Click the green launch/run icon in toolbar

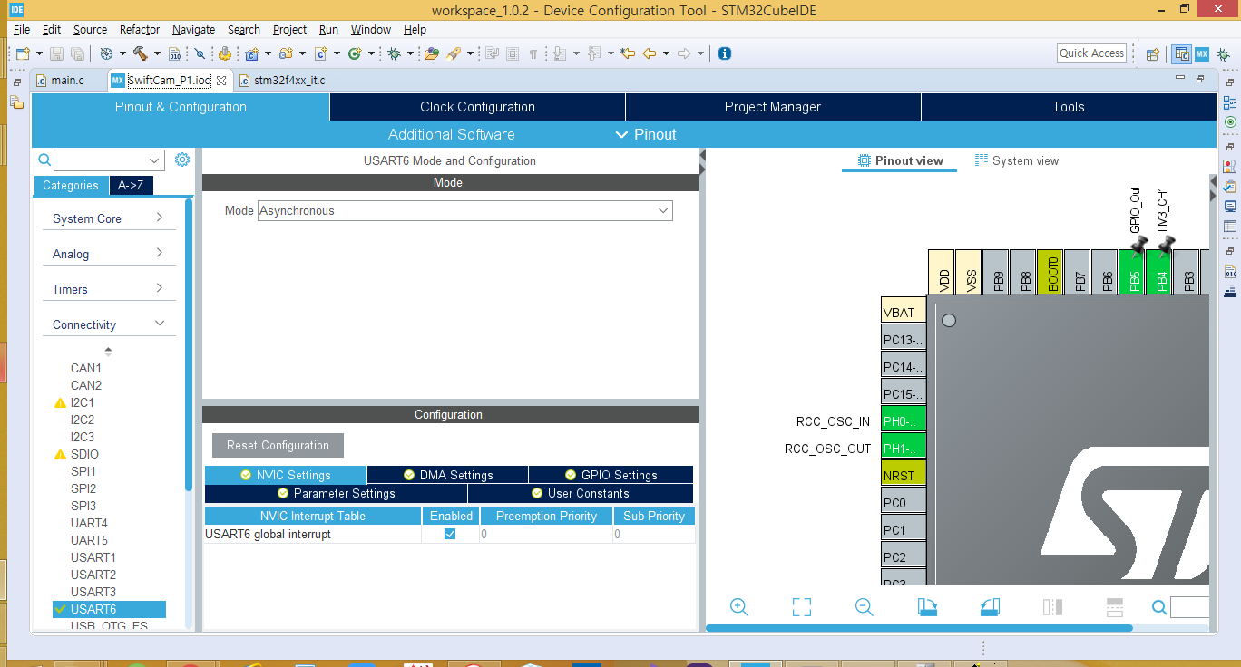pyautogui.click(x=355, y=53)
